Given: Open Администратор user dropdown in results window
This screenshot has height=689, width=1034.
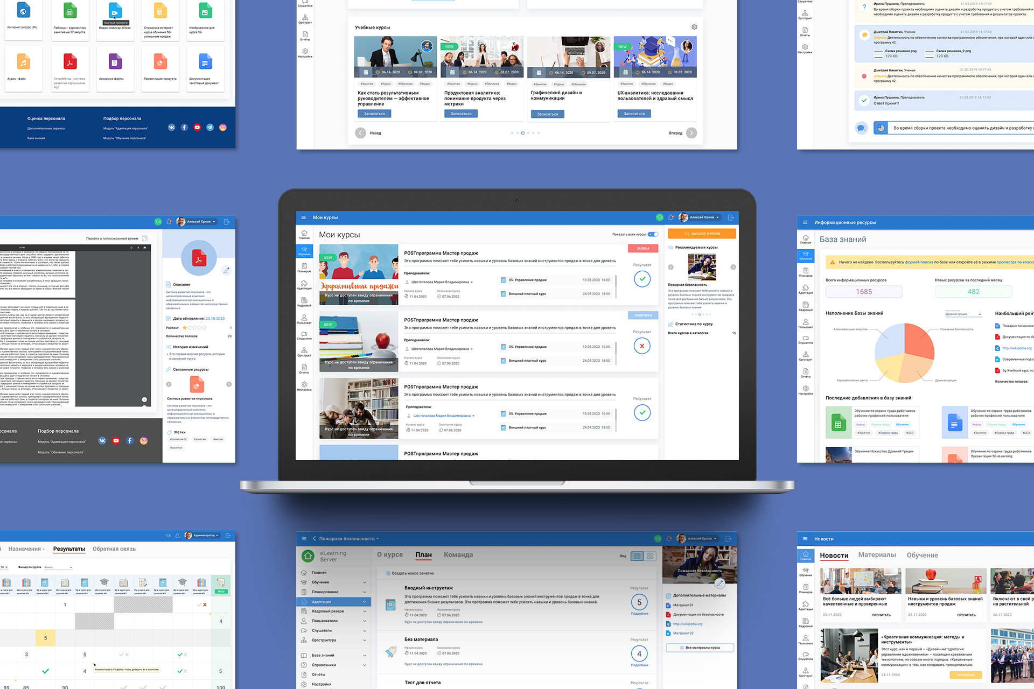Looking at the screenshot, I should tap(202, 536).
